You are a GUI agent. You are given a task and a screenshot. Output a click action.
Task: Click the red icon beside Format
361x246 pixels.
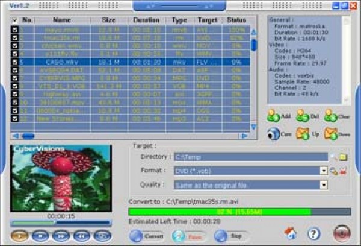343,171
